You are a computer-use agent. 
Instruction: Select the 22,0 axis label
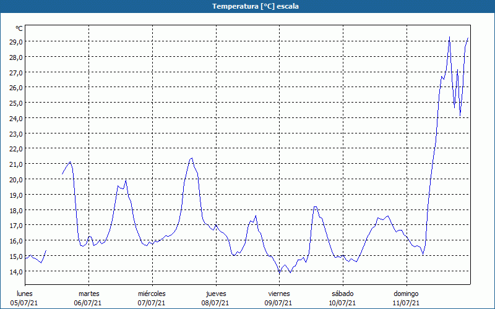click(16, 149)
